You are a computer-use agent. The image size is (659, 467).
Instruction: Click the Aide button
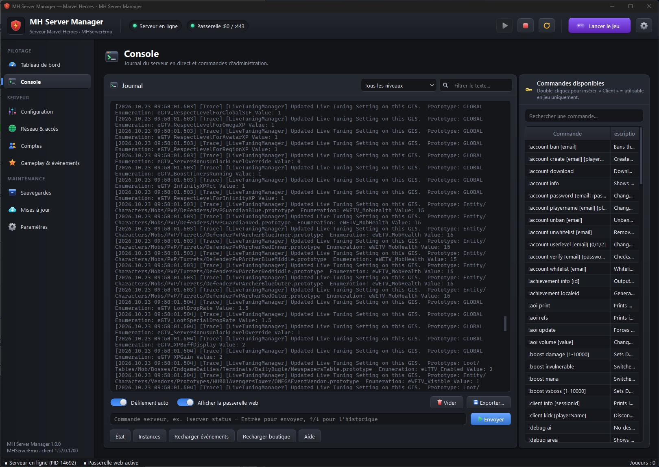(310, 436)
